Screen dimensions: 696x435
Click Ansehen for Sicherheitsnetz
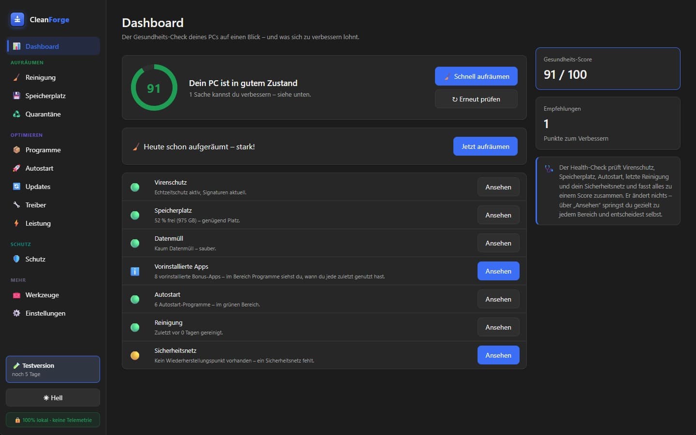498,355
